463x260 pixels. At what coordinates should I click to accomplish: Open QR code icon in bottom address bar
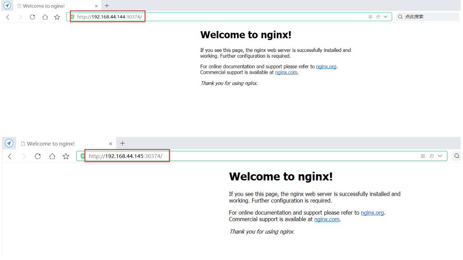point(423,156)
